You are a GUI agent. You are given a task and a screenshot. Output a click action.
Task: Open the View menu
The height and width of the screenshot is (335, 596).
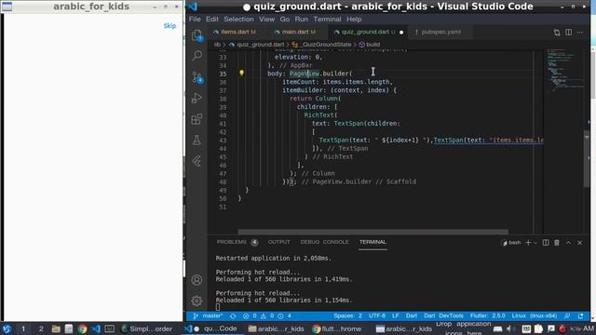[267, 19]
